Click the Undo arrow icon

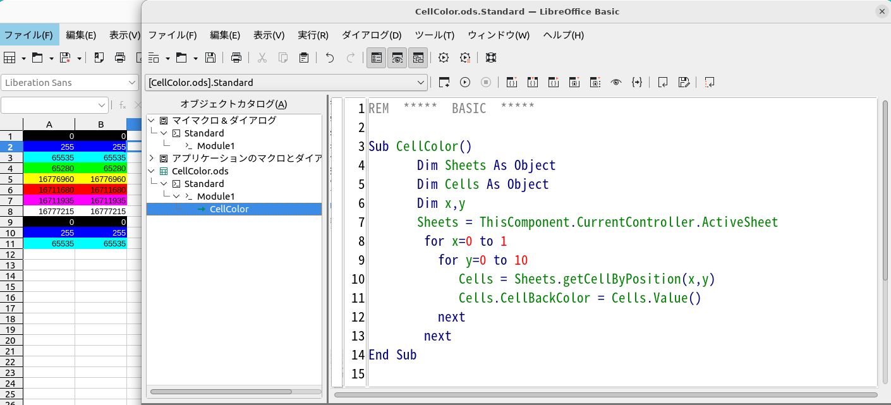click(x=329, y=57)
